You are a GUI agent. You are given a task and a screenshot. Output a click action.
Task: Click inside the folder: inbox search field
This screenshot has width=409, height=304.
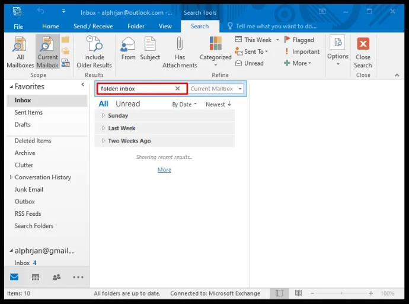(x=135, y=89)
